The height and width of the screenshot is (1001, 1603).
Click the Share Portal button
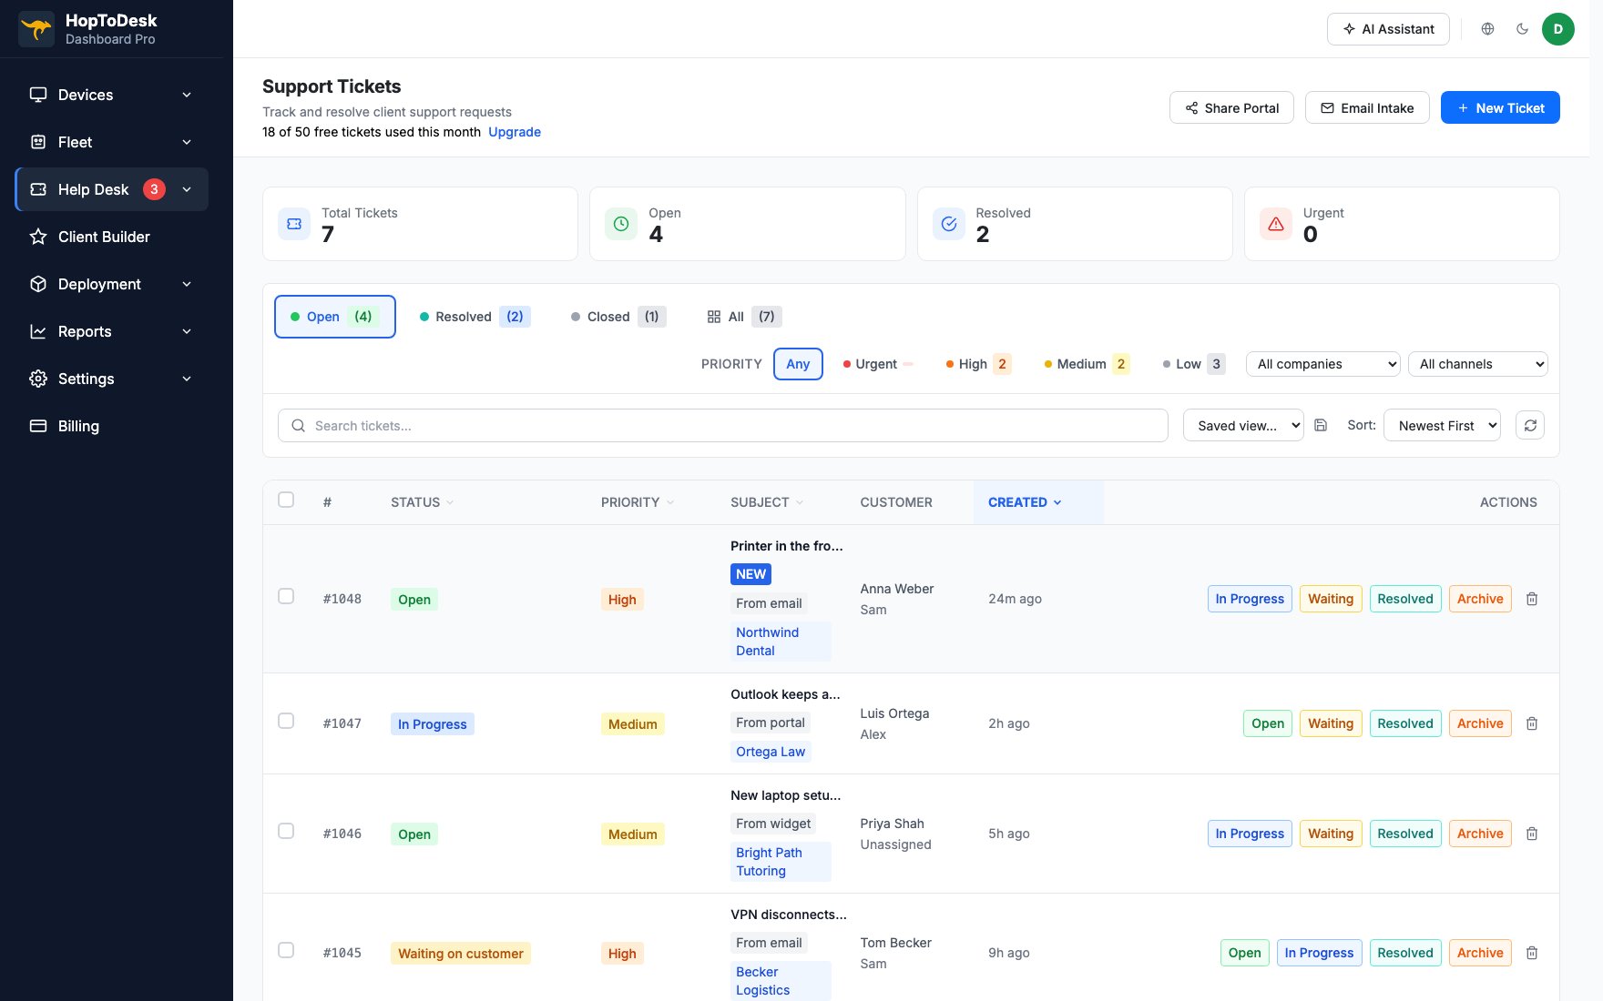pyautogui.click(x=1231, y=107)
